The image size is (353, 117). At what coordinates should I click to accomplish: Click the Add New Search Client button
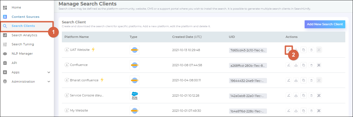pos(325,24)
